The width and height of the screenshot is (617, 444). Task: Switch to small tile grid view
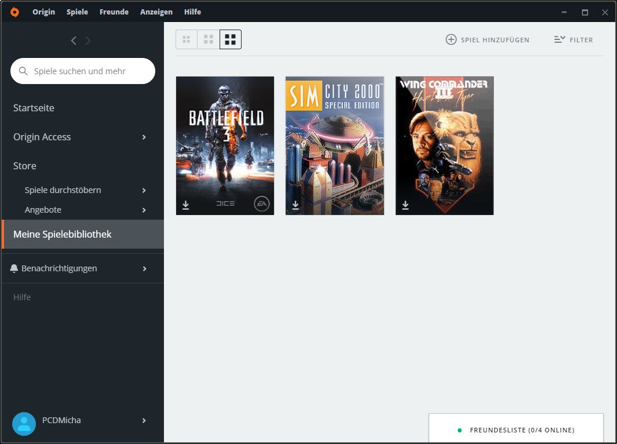pos(187,39)
